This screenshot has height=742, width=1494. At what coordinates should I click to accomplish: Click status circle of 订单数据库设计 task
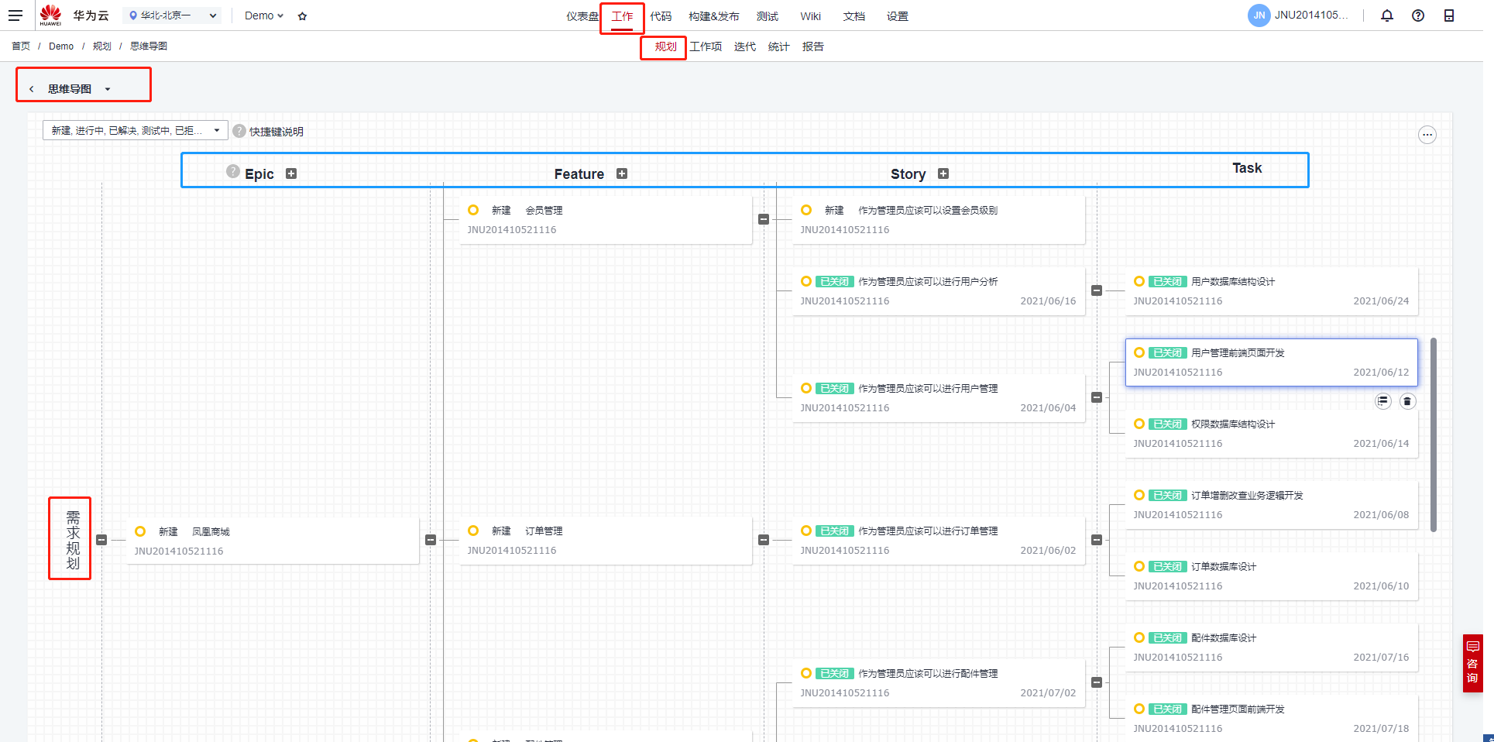click(1139, 566)
